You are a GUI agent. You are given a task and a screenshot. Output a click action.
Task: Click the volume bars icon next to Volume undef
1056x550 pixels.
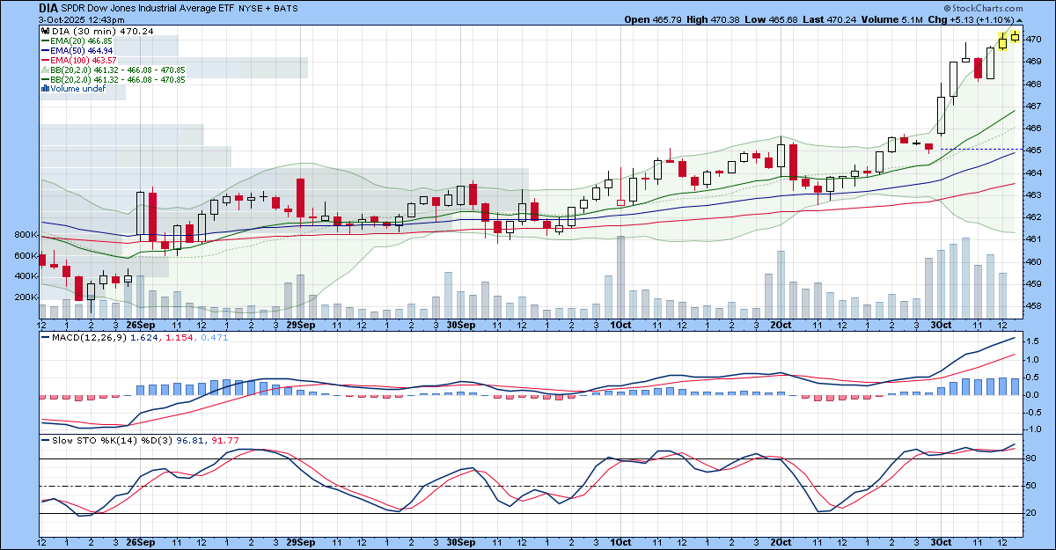pos(45,89)
